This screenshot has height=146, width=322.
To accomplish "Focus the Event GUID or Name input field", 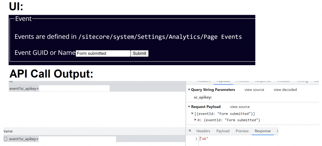I will coord(103,53).
